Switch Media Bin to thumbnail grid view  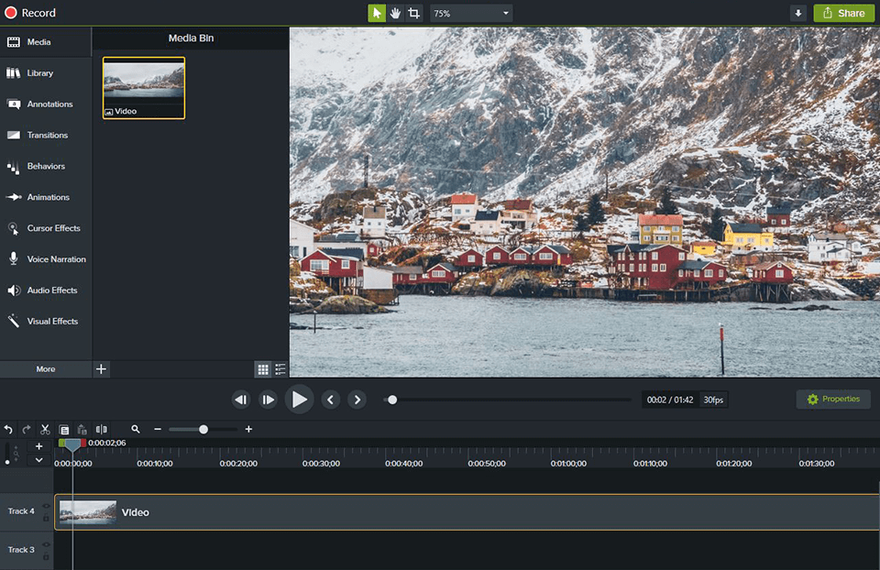click(x=263, y=369)
